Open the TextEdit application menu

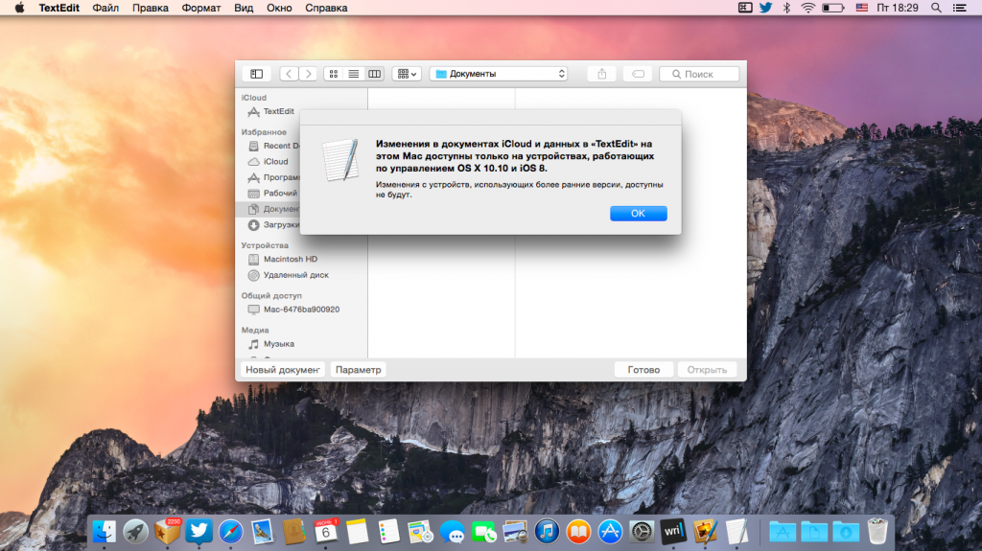point(58,8)
